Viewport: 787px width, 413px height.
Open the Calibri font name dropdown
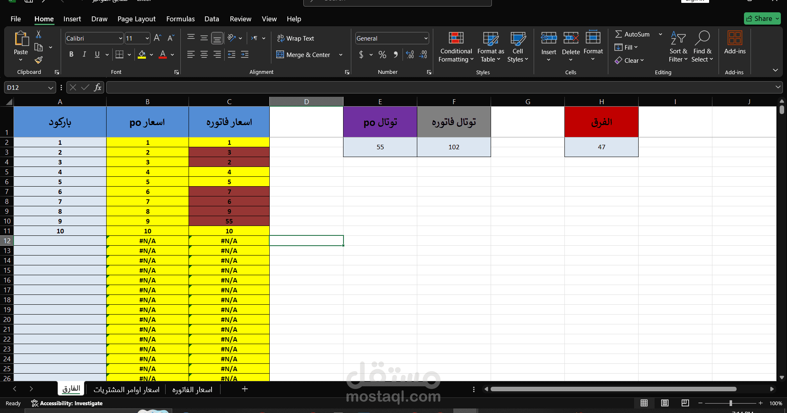pyautogui.click(x=121, y=39)
